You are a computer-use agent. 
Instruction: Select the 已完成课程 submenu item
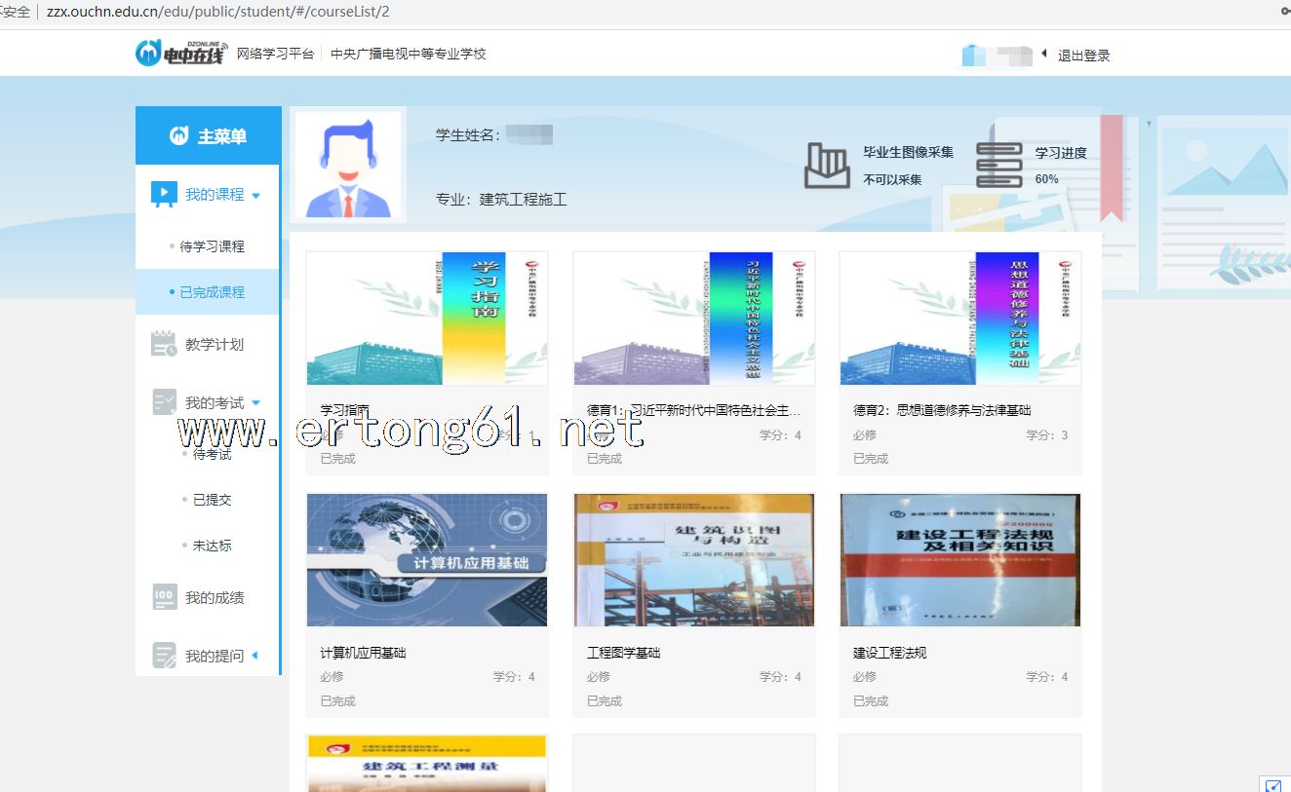pos(212,292)
